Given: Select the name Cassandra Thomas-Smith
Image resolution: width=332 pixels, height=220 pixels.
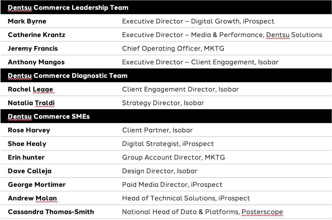Looking at the screenshot, I should point(51,212).
